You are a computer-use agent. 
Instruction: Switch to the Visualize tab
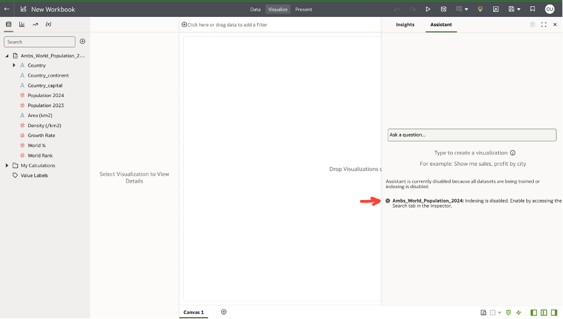pos(278,9)
